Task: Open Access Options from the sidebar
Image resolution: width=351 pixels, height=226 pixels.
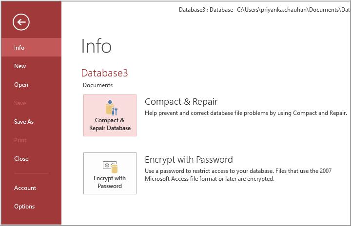Action: 24,207
